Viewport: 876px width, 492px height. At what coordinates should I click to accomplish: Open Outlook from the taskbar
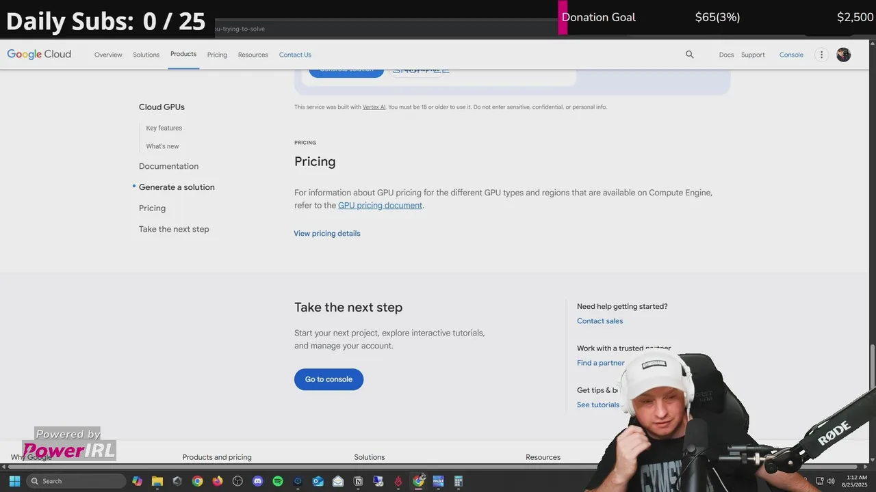point(318,481)
